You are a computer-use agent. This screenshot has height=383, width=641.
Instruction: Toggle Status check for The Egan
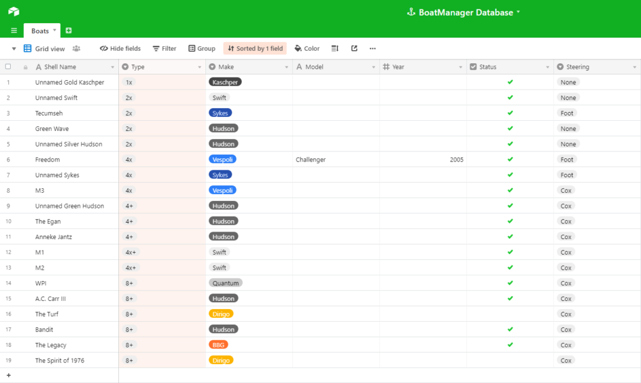[x=510, y=221]
